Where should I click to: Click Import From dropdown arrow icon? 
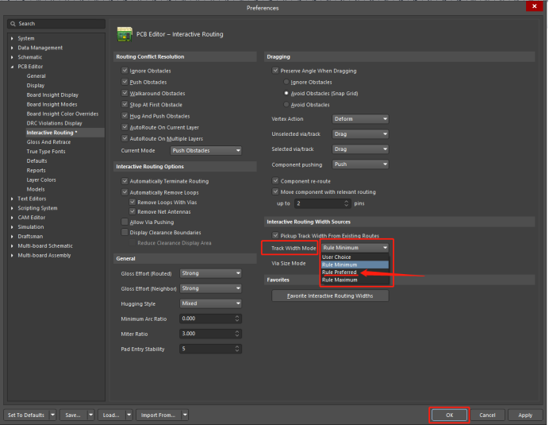[184, 415]
